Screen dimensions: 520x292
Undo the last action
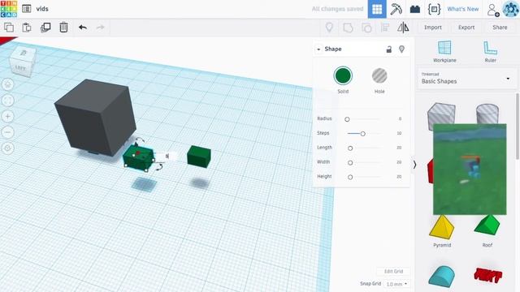pyautogui.click(x=83, y=27)
